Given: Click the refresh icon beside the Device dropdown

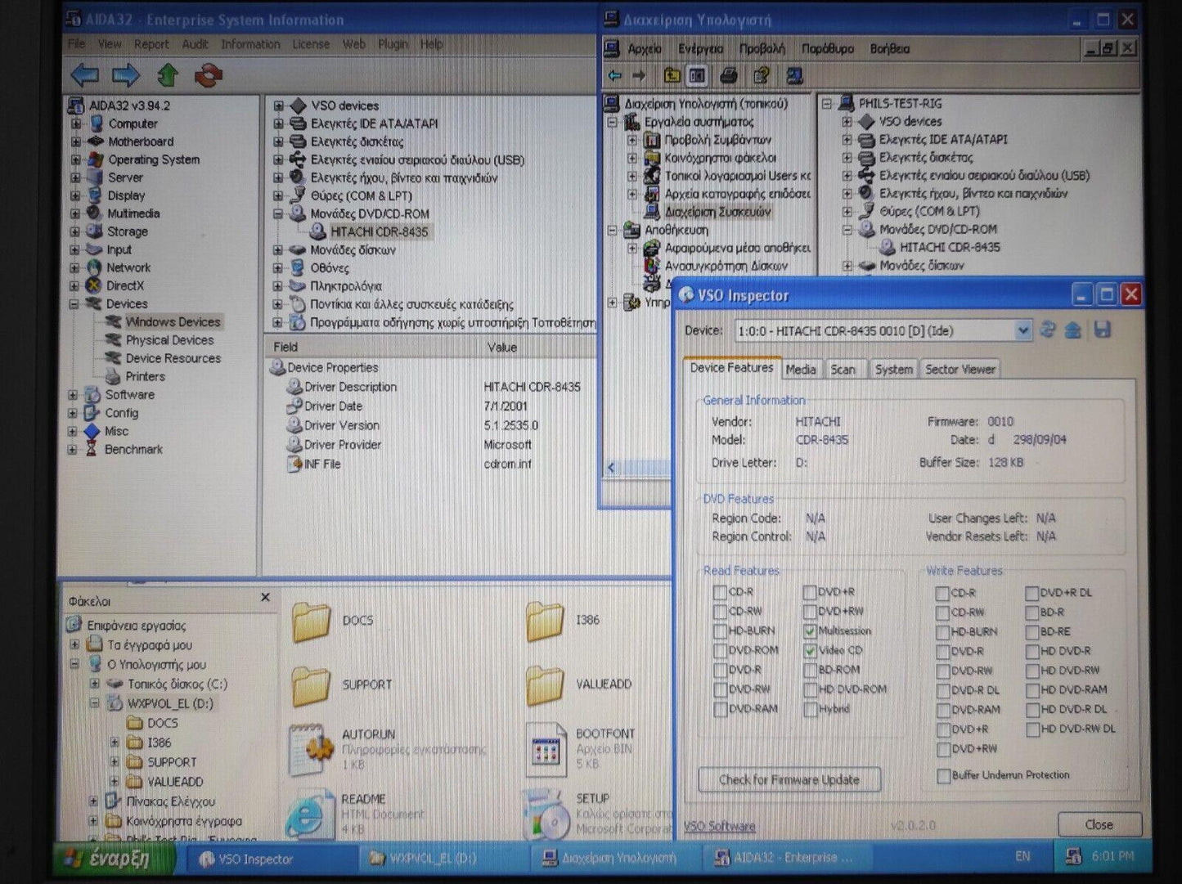Looking at the screenshot, I should click(1048, 330).
